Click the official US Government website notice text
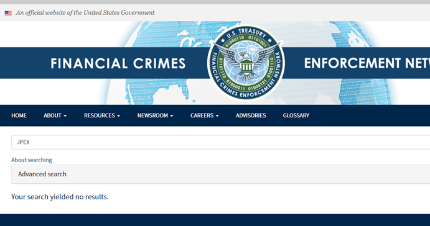Screen dimensions: 430x226 point(85,13)
